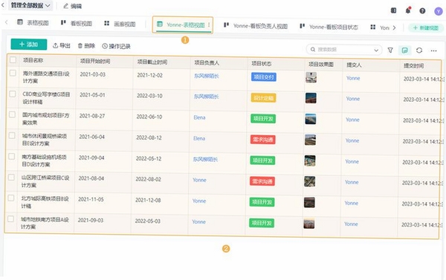Expand the search box dropdown arrow

[376, 51]
